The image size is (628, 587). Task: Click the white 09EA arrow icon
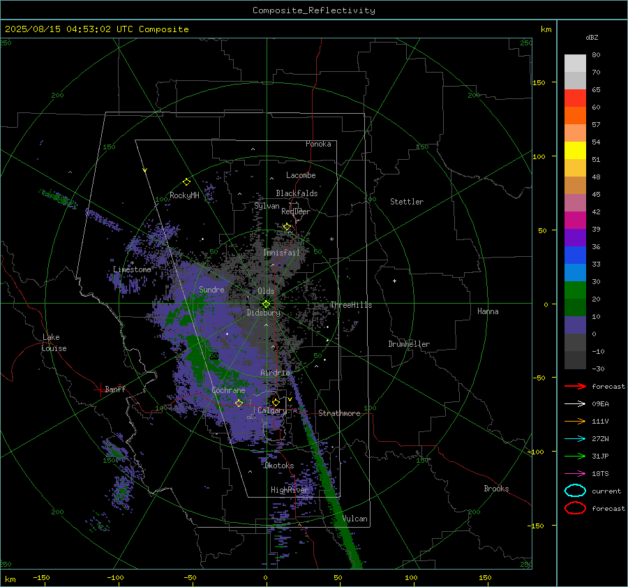tap(575, 404)
